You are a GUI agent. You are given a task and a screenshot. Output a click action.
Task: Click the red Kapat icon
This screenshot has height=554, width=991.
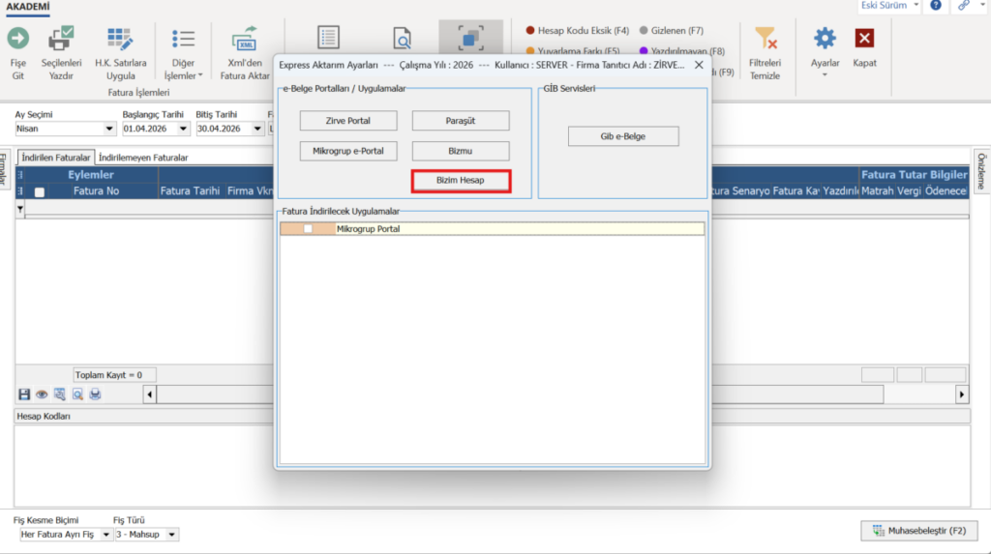click(864, 39)
